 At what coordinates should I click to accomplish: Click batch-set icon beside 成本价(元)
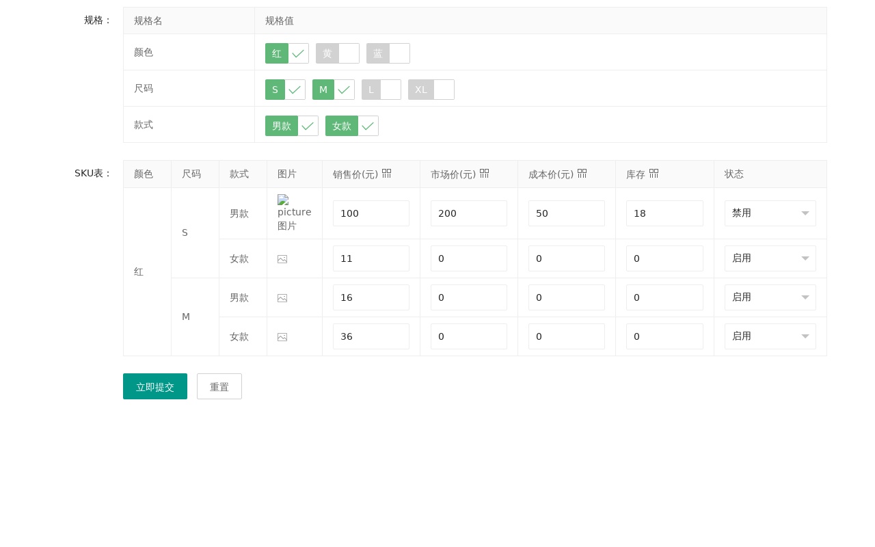tap(582, 174)
